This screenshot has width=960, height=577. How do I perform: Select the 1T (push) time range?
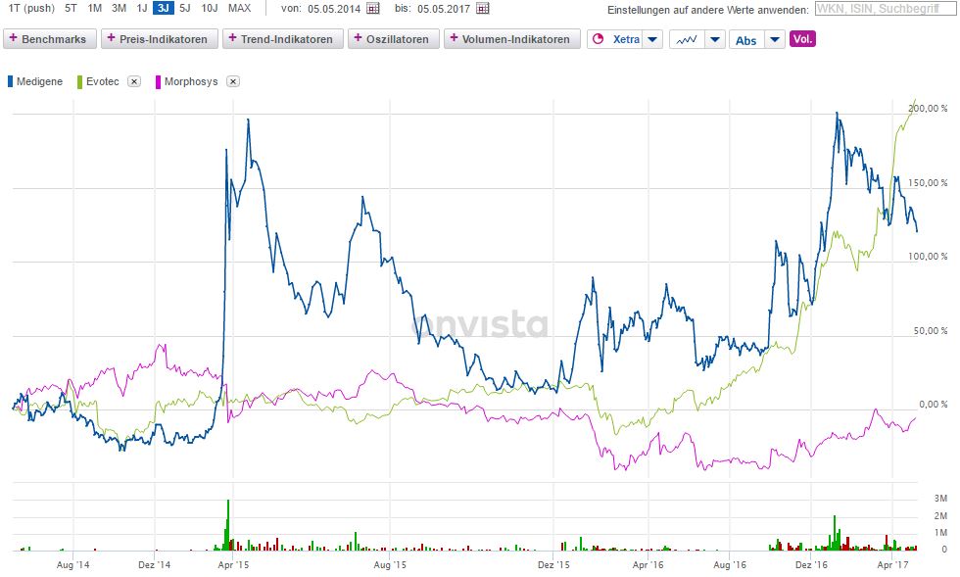tap(30, 9)
